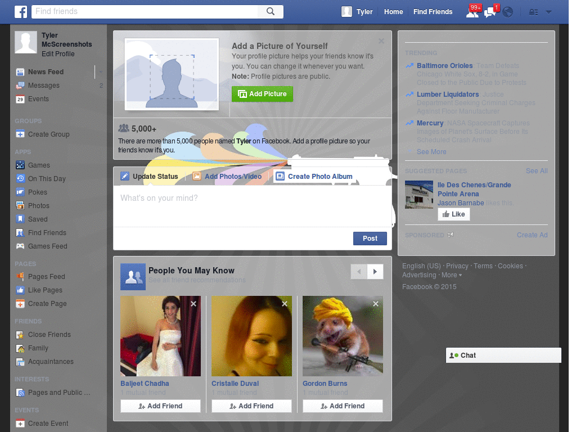The width and height of the screenshot is (576, 432).
Task: Remove Gordon Burns suggestion
Action: pos(375,304)
